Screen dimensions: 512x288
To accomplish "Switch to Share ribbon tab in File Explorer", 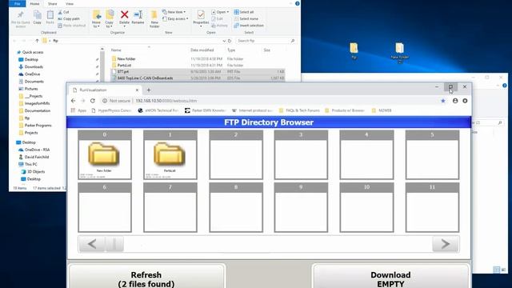I will tap(52, 3).
